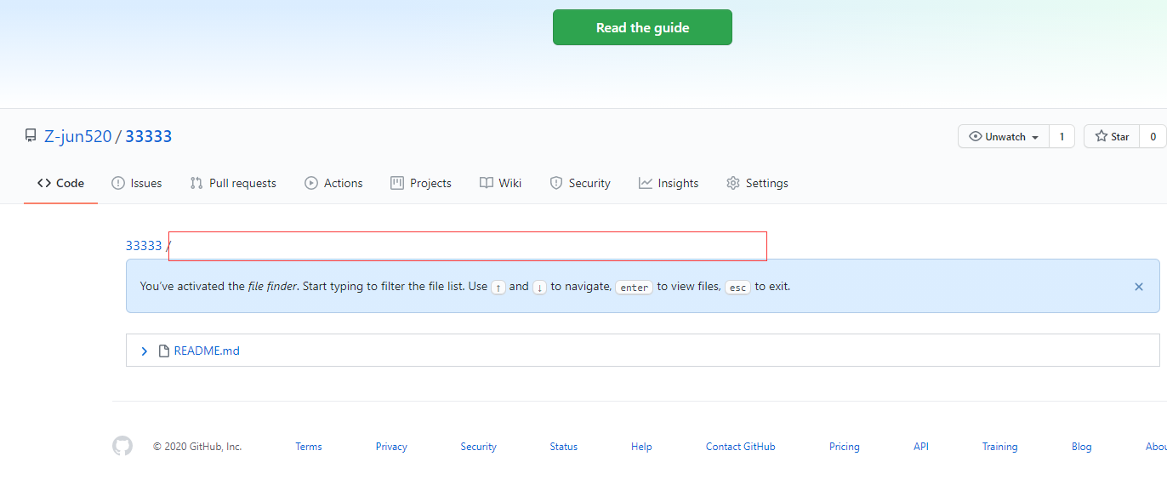Screen dimensions: 1167x502
Task: Open the Training footer link
Action: pos(999,447)
